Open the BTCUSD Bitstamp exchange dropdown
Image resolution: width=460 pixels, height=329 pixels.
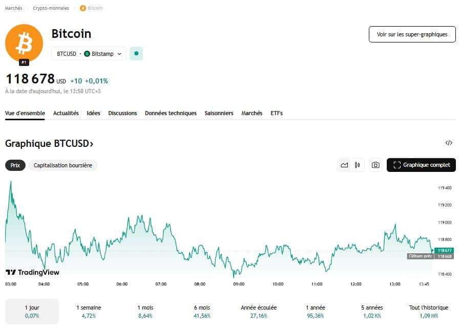89,53
